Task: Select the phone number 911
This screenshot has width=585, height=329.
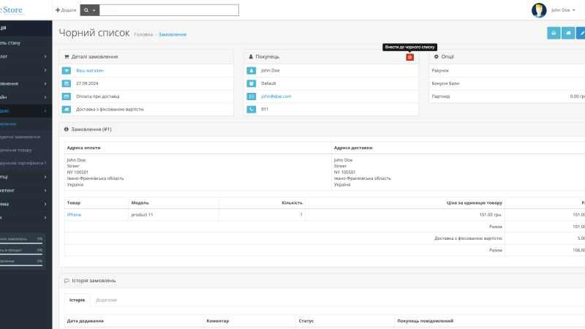Action: click(265, 109)
